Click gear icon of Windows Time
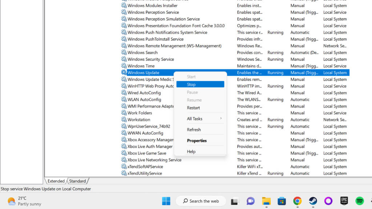The height and width of the screenshot is (209, 372). [x=124, y=66]
